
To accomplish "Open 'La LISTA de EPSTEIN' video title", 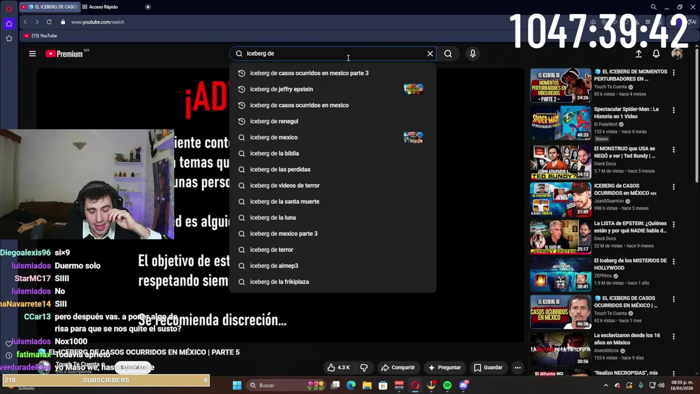I will (630, 227).
